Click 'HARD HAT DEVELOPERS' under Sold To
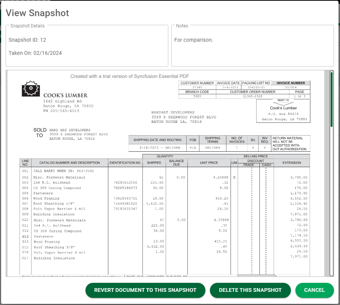The height and width of the screenshot is (305, 340). tap(70, 130)
